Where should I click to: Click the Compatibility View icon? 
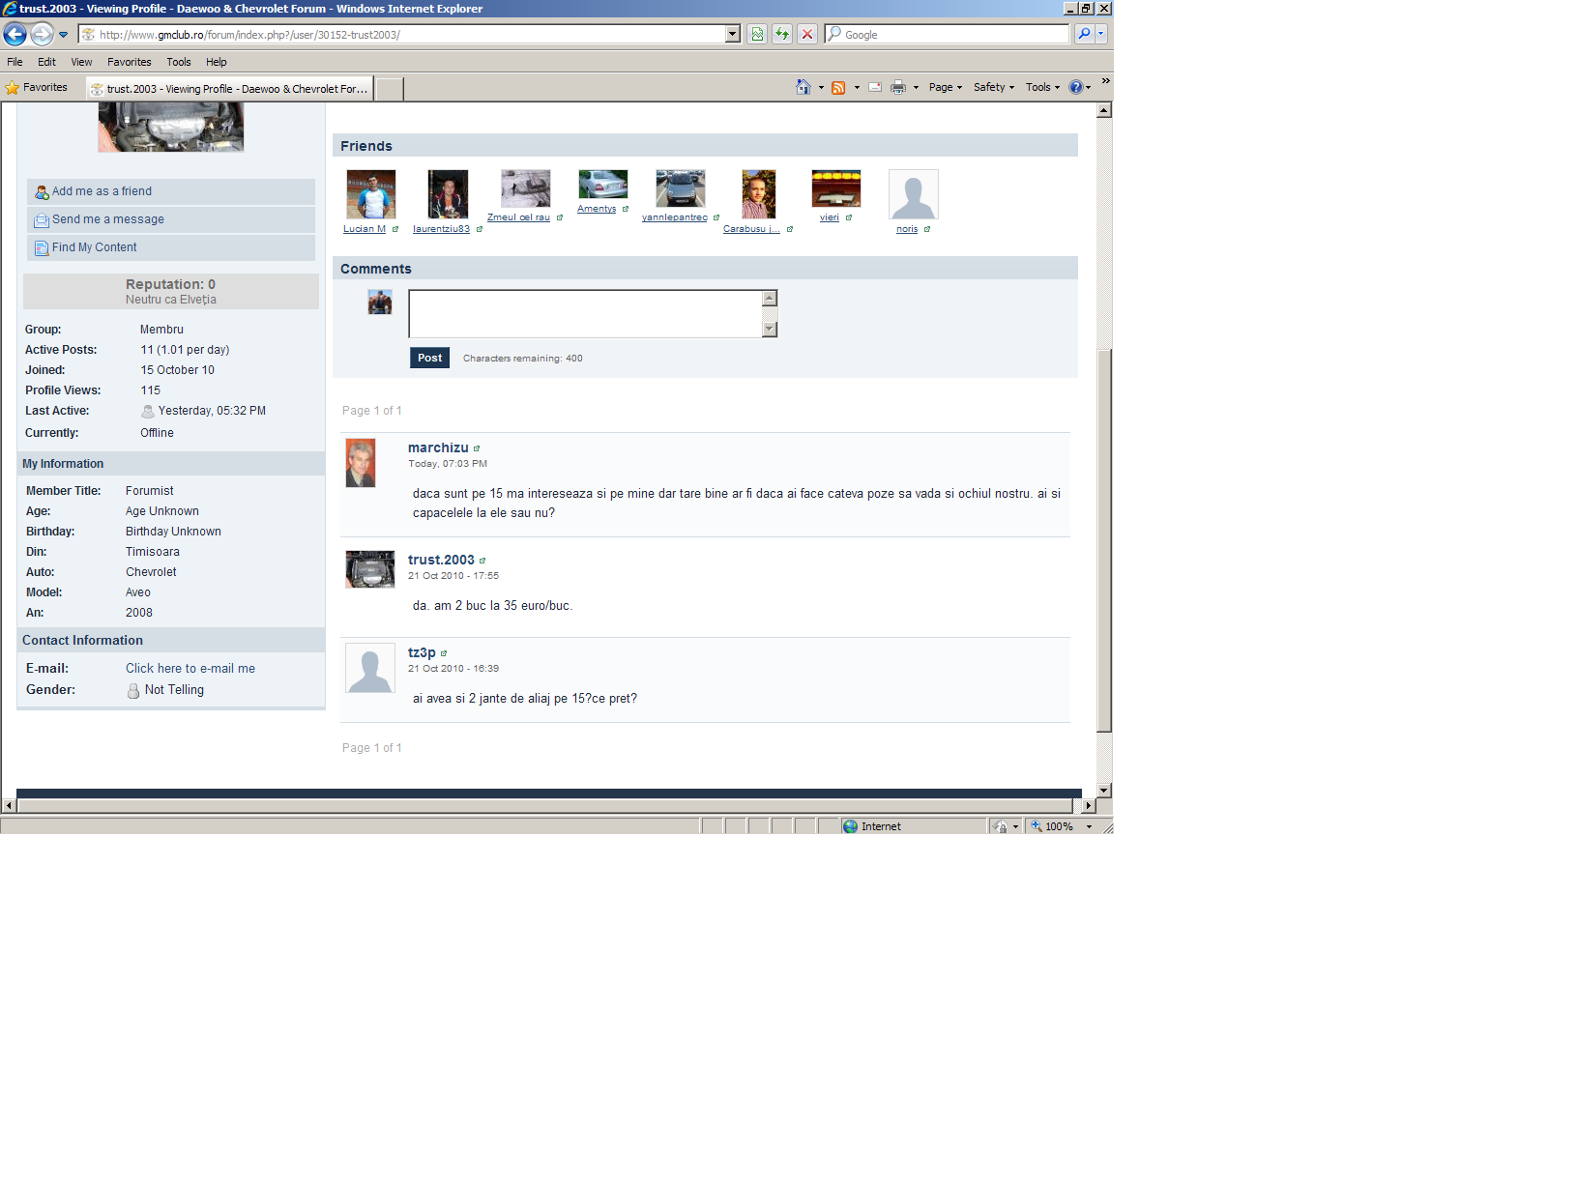point(757,35)
